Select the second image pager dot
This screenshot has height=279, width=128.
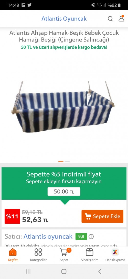pyautogui.click(x=67, y=161)
